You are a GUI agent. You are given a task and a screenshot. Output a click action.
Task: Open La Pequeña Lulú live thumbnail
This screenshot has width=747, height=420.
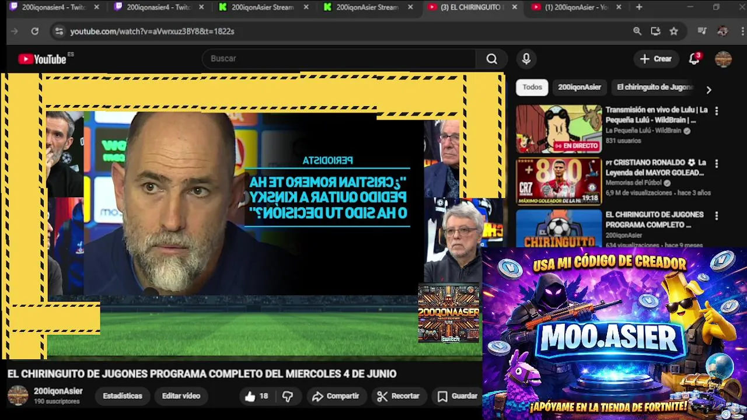tap(558, 129)
